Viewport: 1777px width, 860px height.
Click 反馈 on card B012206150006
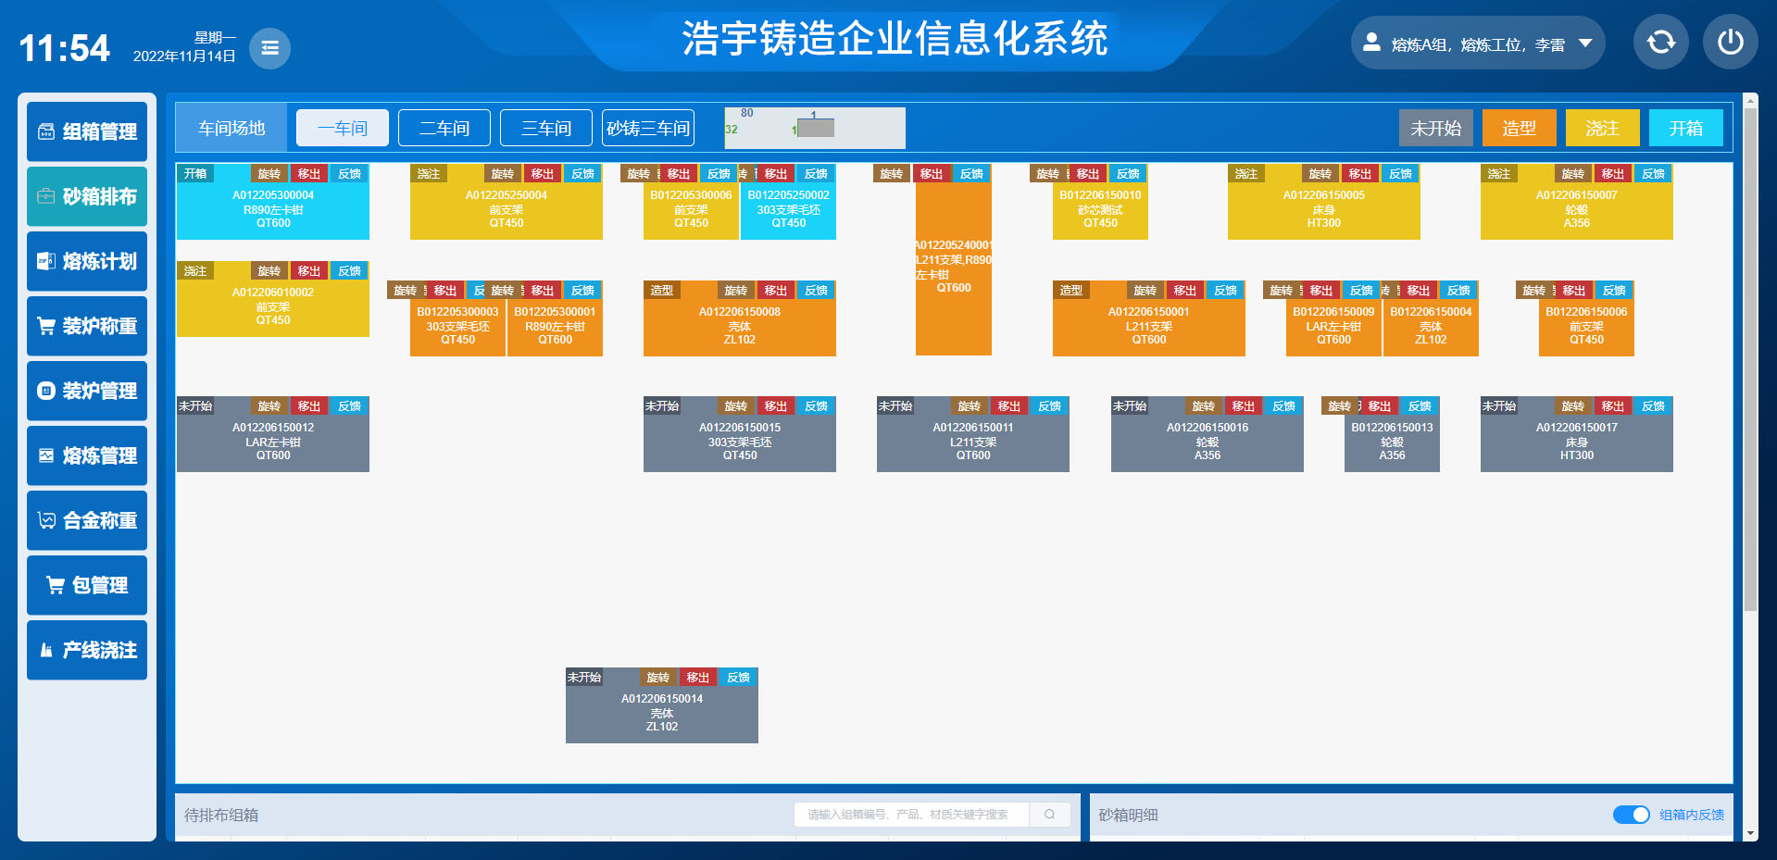point(1614,290)
